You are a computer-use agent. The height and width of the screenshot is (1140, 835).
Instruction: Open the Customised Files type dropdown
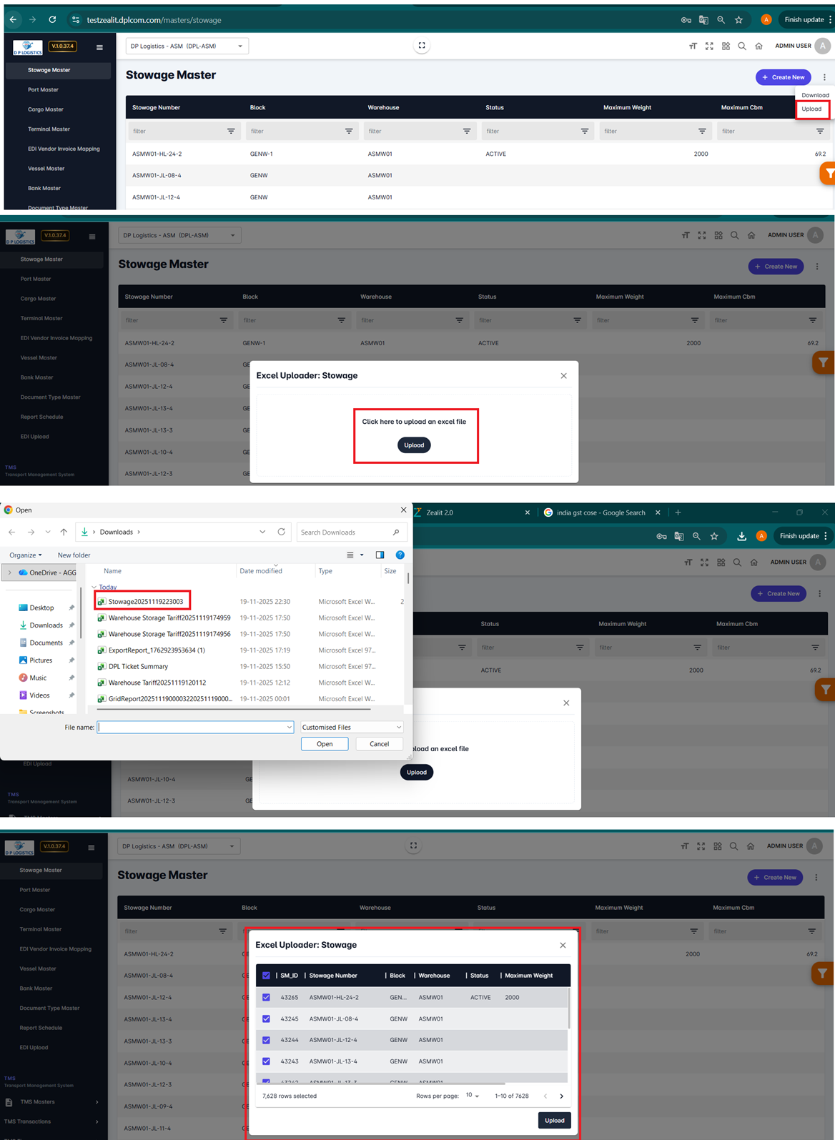pyautogui.click(x=351, y=727)
